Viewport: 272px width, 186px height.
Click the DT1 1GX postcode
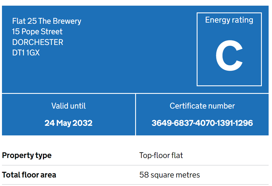pos(26,53)
